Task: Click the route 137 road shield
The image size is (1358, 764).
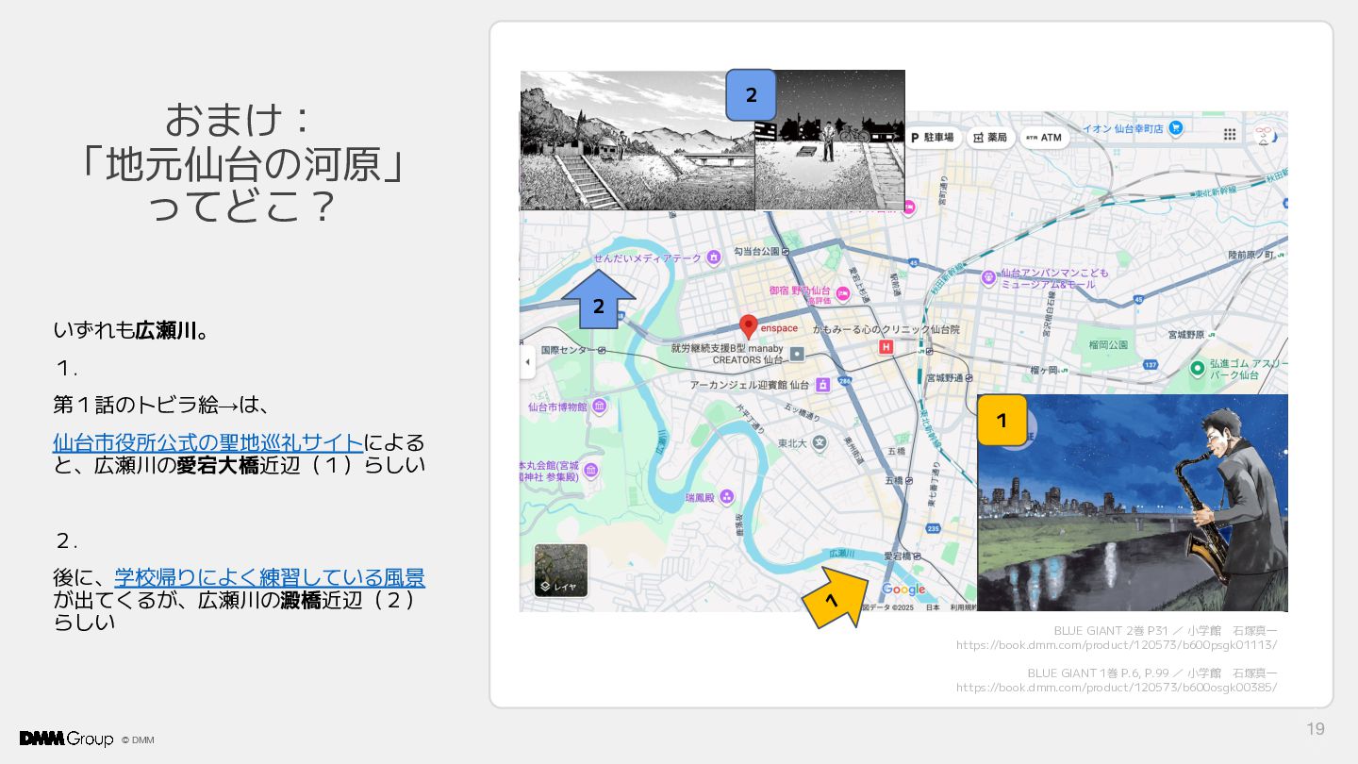Action: 1150,364
